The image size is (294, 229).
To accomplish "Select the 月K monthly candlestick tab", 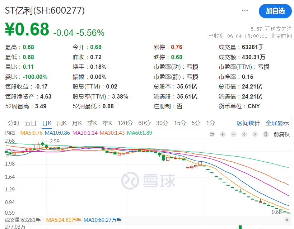I will (77, 123).
